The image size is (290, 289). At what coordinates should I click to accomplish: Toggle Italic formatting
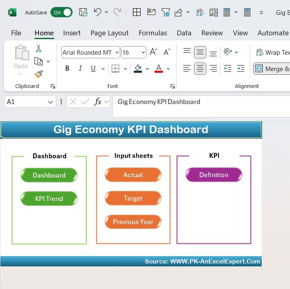pos(80,68)
